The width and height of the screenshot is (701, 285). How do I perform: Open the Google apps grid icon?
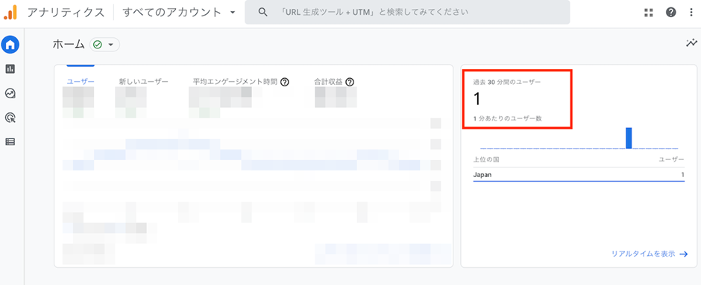coord(649,13)
